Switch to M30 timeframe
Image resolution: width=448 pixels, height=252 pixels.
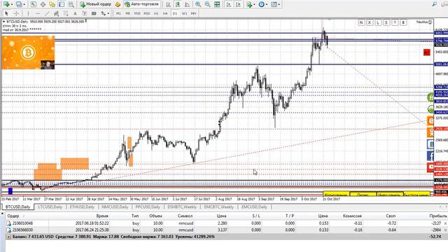(x=146, y=13)
